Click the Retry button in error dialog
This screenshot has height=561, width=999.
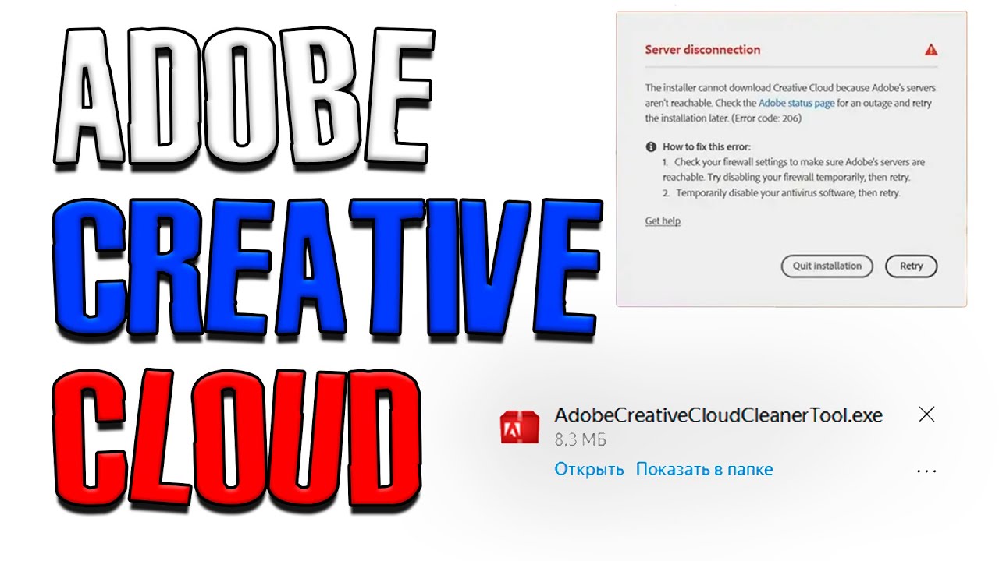pyautogui.click(x=911, y=266)
